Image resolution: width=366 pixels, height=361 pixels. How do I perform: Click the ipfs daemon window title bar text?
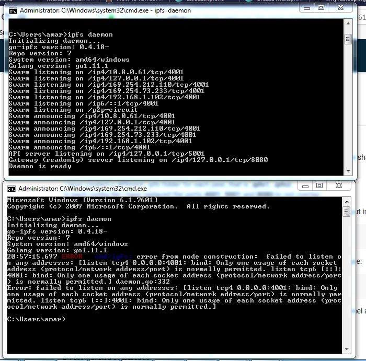[105, 10]
